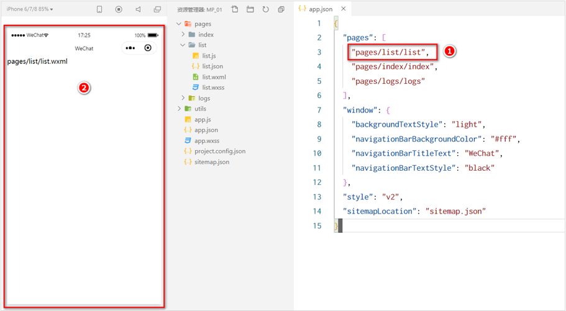This screenshot has height=311, width=566.
Task: Open the iPhone 6/7/8 device dropdown
Action: tap(30, 9)
